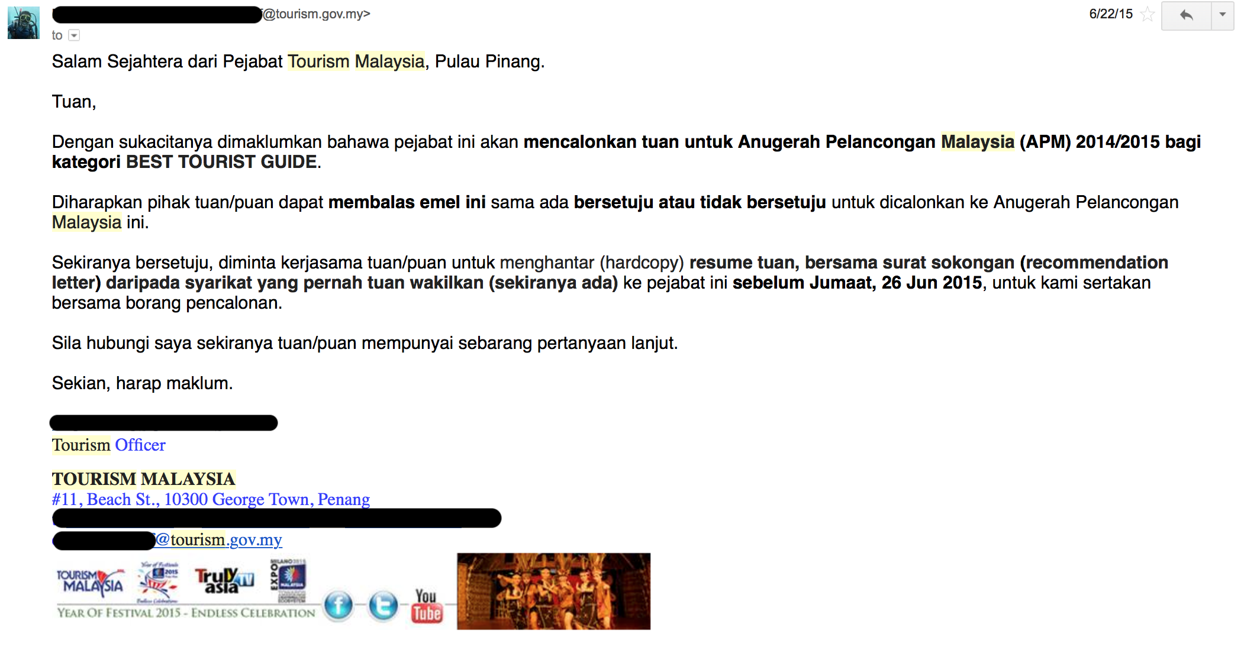Click the 'Officer' link in signature
Viewport: 1244px width, 647px height.
tap(140, 445)
